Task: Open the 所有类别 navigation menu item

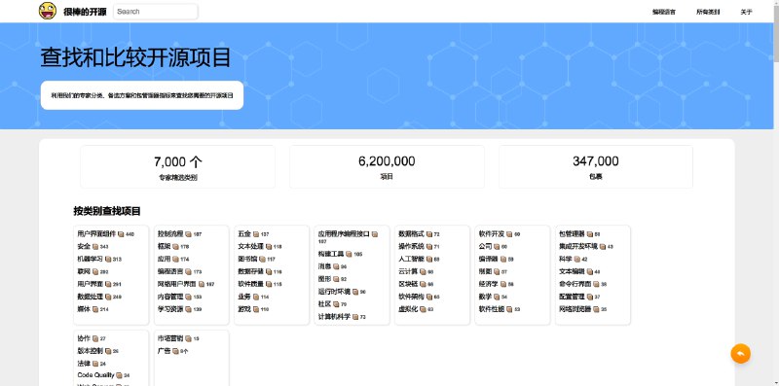Action: point(708,12)
